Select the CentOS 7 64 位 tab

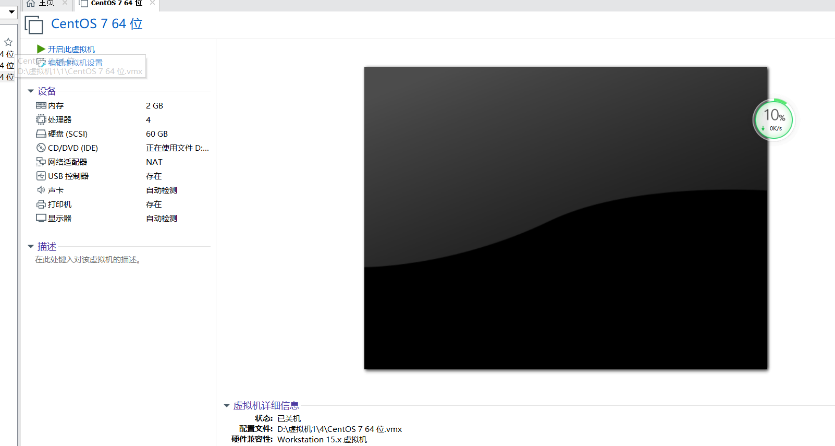tap(117, 3)
